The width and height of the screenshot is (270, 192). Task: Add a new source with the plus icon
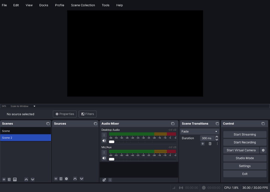pos(56,179)
